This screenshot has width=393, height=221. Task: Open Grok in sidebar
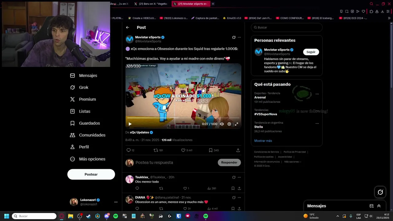pos(79,87)
